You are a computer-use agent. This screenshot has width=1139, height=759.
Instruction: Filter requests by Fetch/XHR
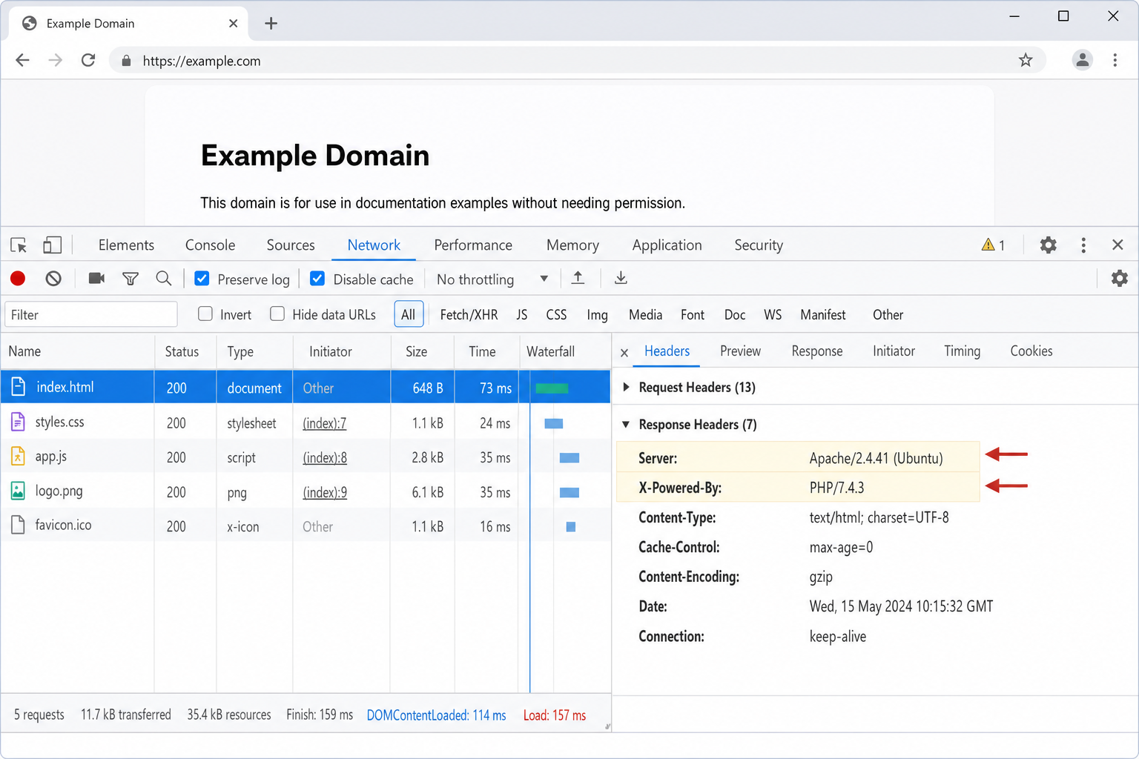pyautogui.click(x=469, y=315)
